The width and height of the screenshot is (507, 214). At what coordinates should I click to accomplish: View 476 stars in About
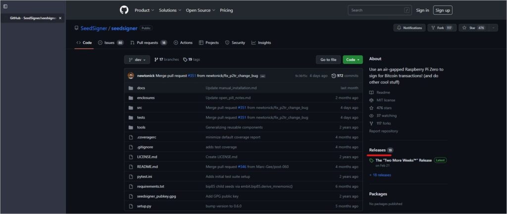pos(381,108)
